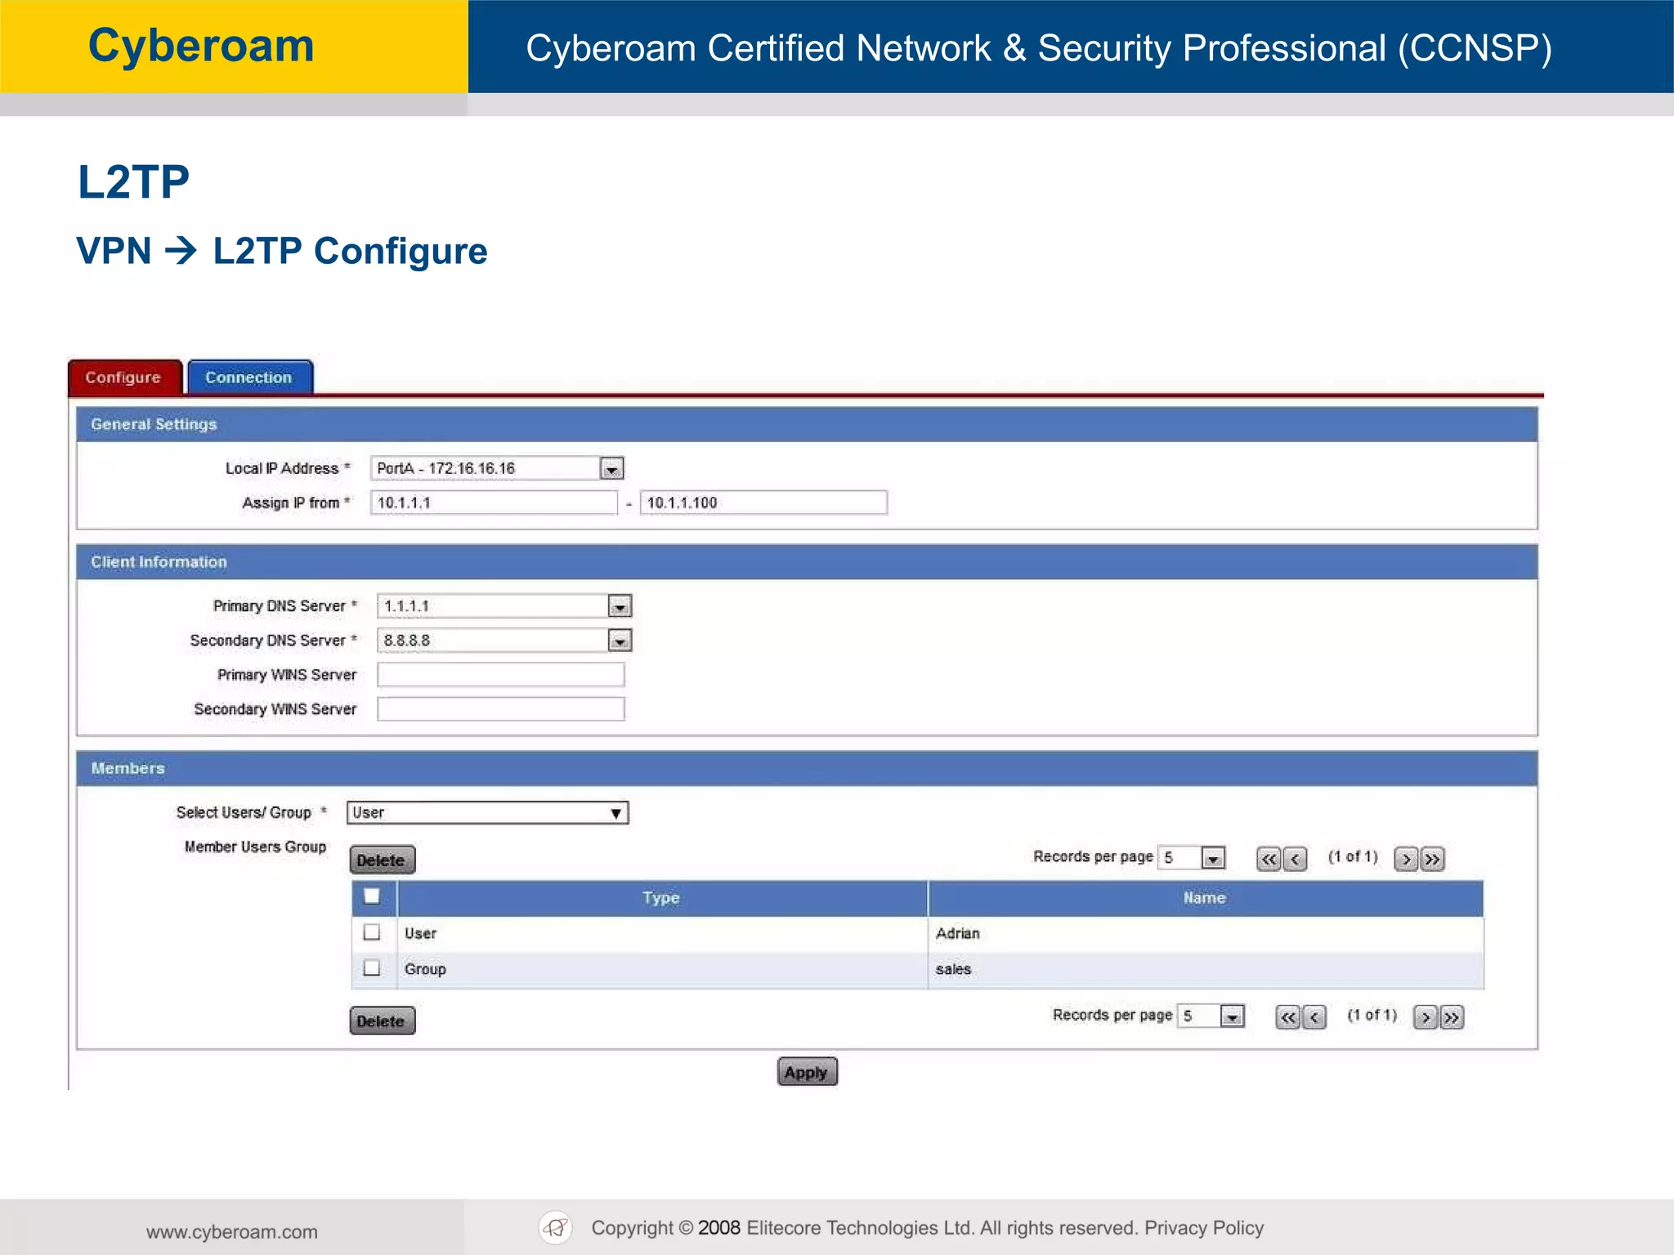Click the top (1 of 1) page indicator
This screenshot has height=1255, width=1674.
pos(1353,856)
